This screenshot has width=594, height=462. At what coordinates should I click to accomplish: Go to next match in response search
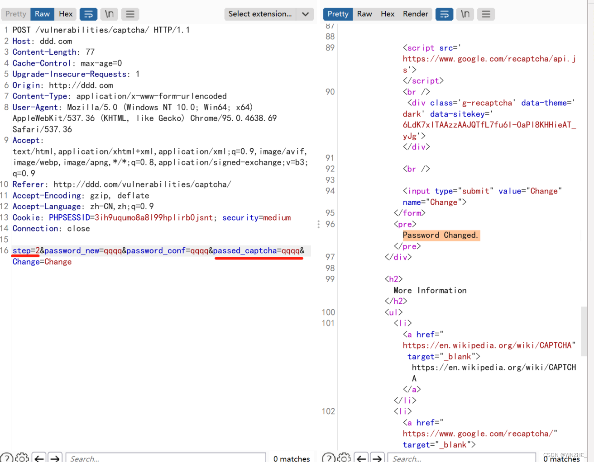pyautogui.click(x=377, y=458)
